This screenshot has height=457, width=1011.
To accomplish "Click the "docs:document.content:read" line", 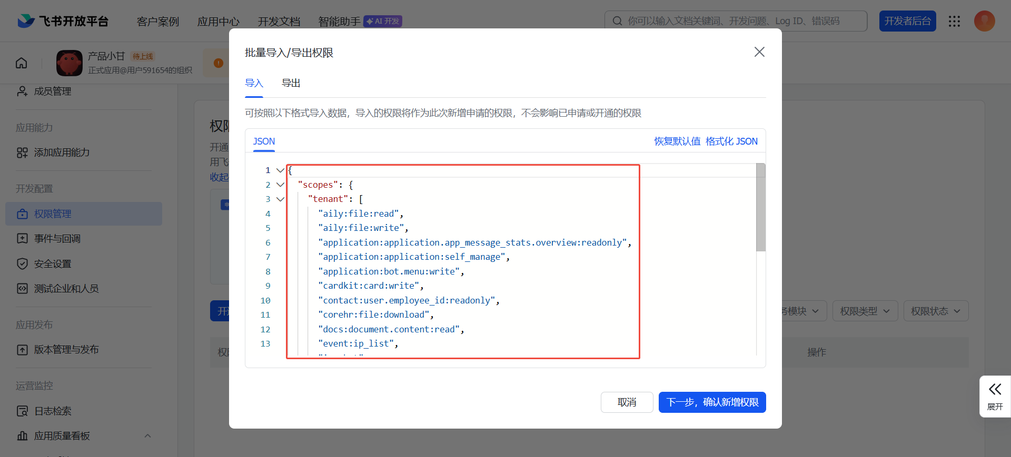I will point(391,329).
